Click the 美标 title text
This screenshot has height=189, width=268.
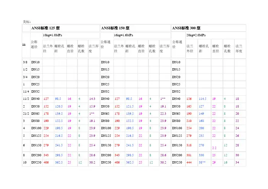[x=22, y=22]
